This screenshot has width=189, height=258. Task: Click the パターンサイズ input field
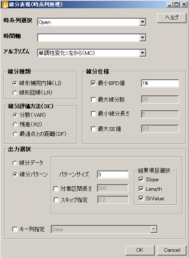113,175
